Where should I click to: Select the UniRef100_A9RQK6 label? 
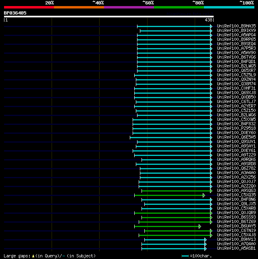(x=236, y=159)
